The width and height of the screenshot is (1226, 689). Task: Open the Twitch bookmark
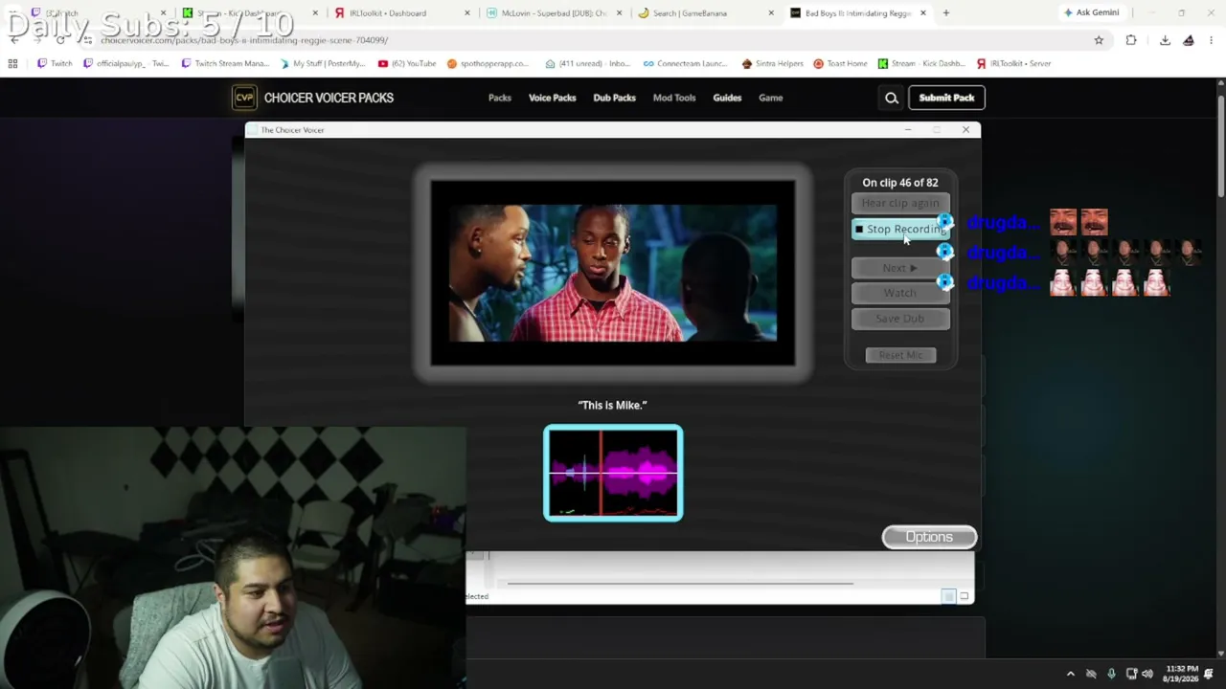tap(55, 63)
